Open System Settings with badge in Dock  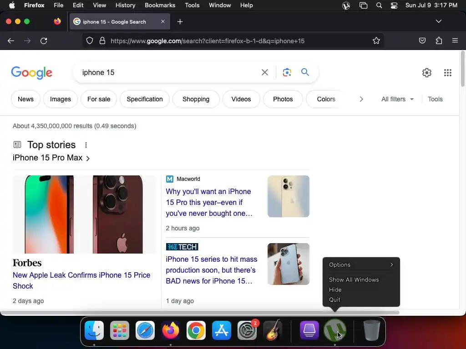point(247,330)
